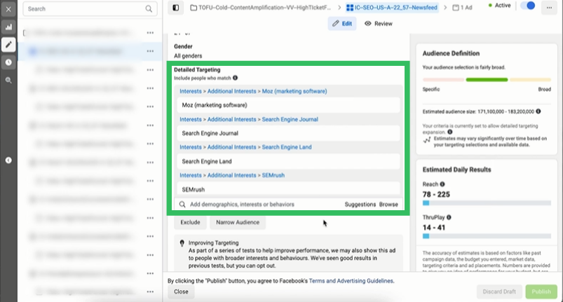
Task: Switch to the Review tab
Action: (379, 24)
